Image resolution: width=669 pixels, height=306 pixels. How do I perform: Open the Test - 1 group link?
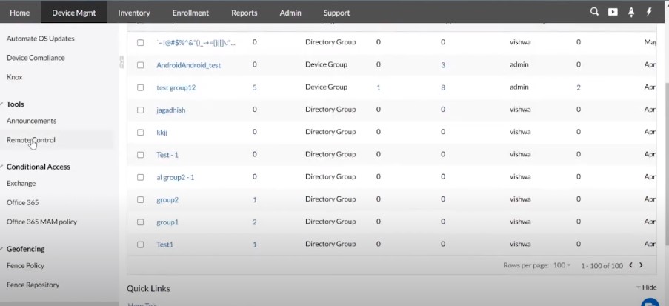[x=167, y=155]
